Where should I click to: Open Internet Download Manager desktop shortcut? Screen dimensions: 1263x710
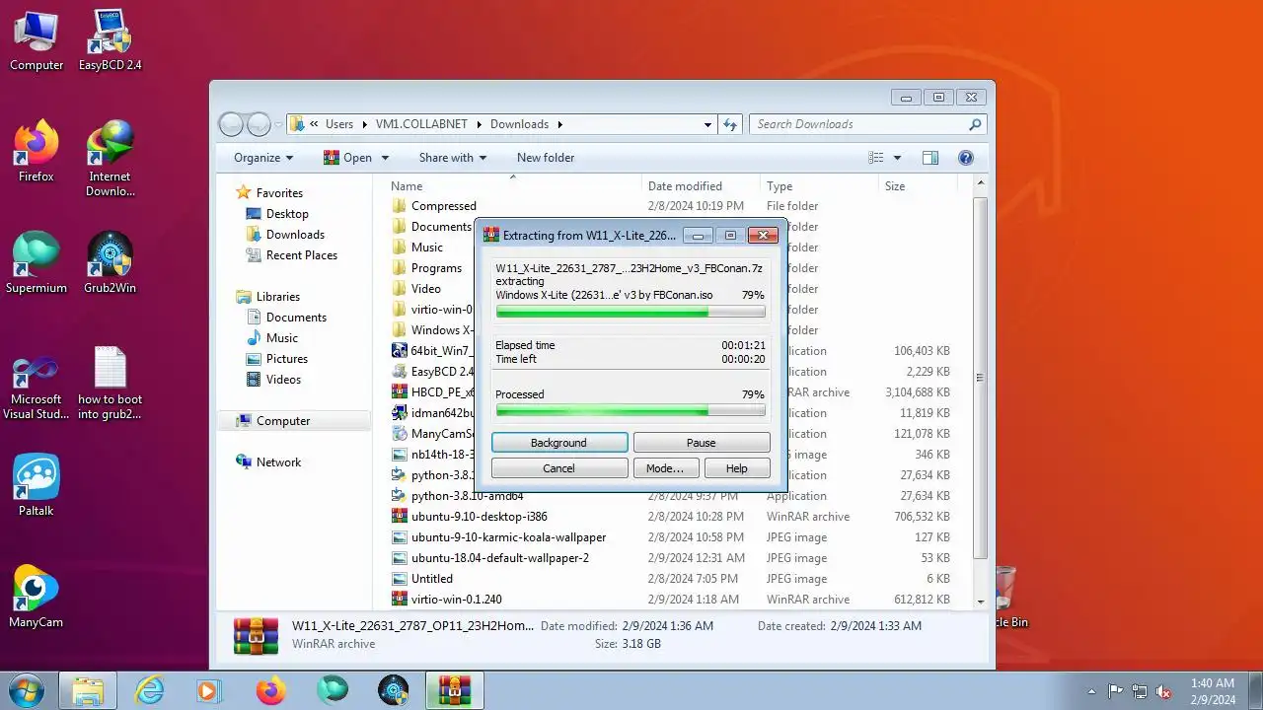pos(110,159)
